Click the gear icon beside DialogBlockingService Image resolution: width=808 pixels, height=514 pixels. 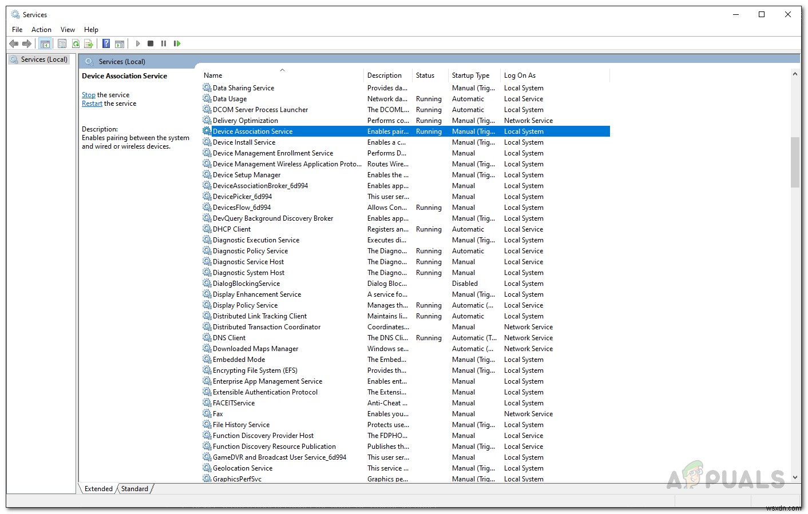click(x=207, y=283)
